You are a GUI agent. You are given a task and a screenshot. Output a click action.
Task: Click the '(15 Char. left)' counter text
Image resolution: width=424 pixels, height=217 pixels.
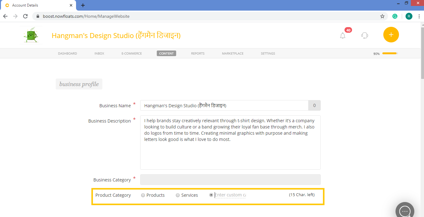click(302, 195)
